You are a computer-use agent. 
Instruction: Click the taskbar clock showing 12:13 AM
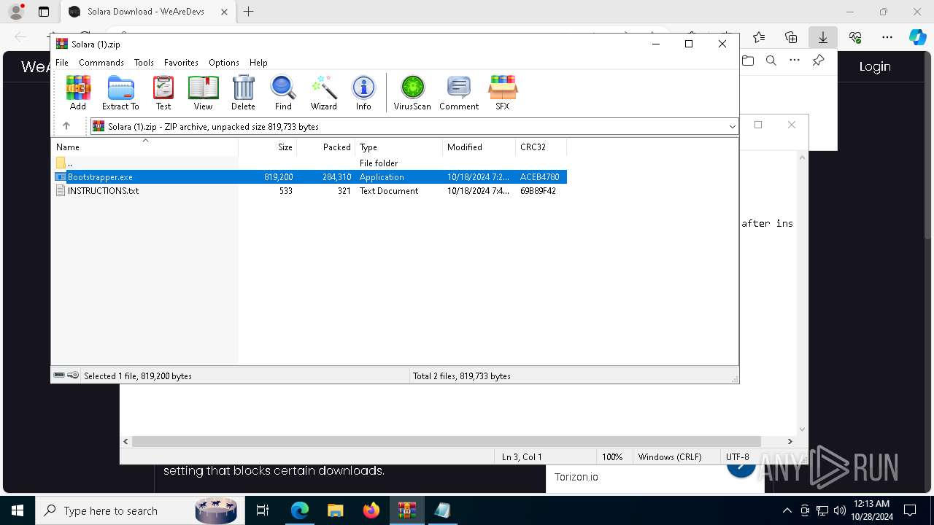coord(871,510)
